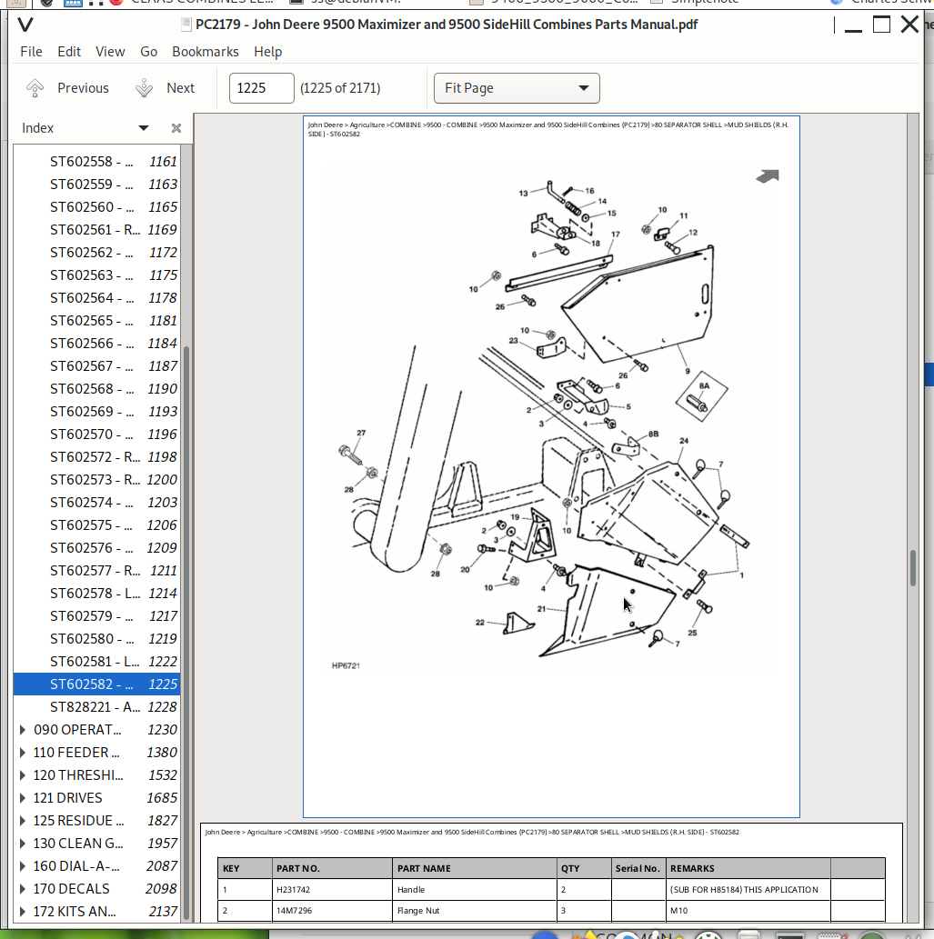Select the ST602558 entry in the index tree
Viewport: 934px width, 939px height.
pyautogui.click(x=91, y=161)
